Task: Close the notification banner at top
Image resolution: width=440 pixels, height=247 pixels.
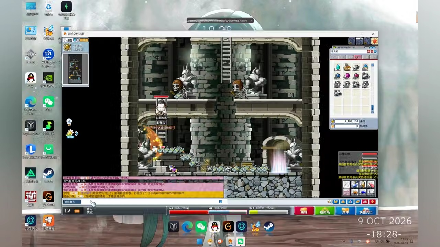Action: coord(251,21)
